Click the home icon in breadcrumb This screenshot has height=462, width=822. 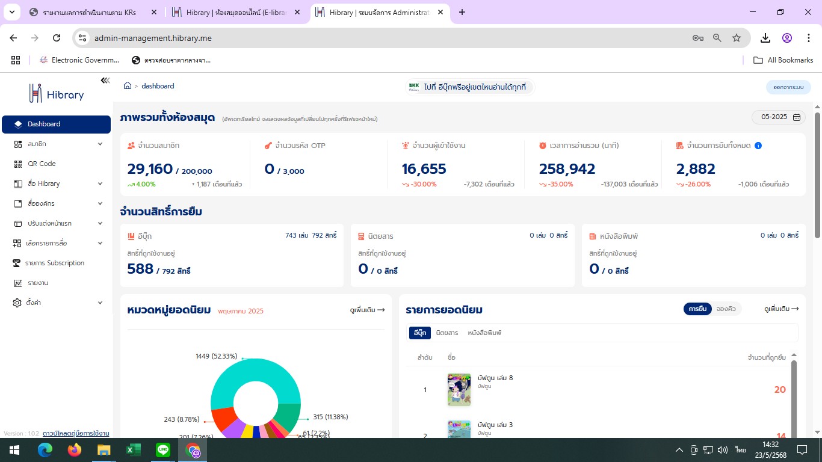coord(128,86)
